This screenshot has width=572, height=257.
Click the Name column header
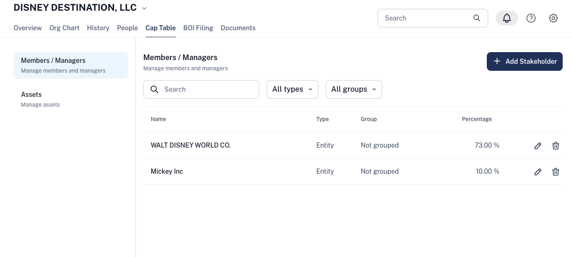click(x=158, y=119)
